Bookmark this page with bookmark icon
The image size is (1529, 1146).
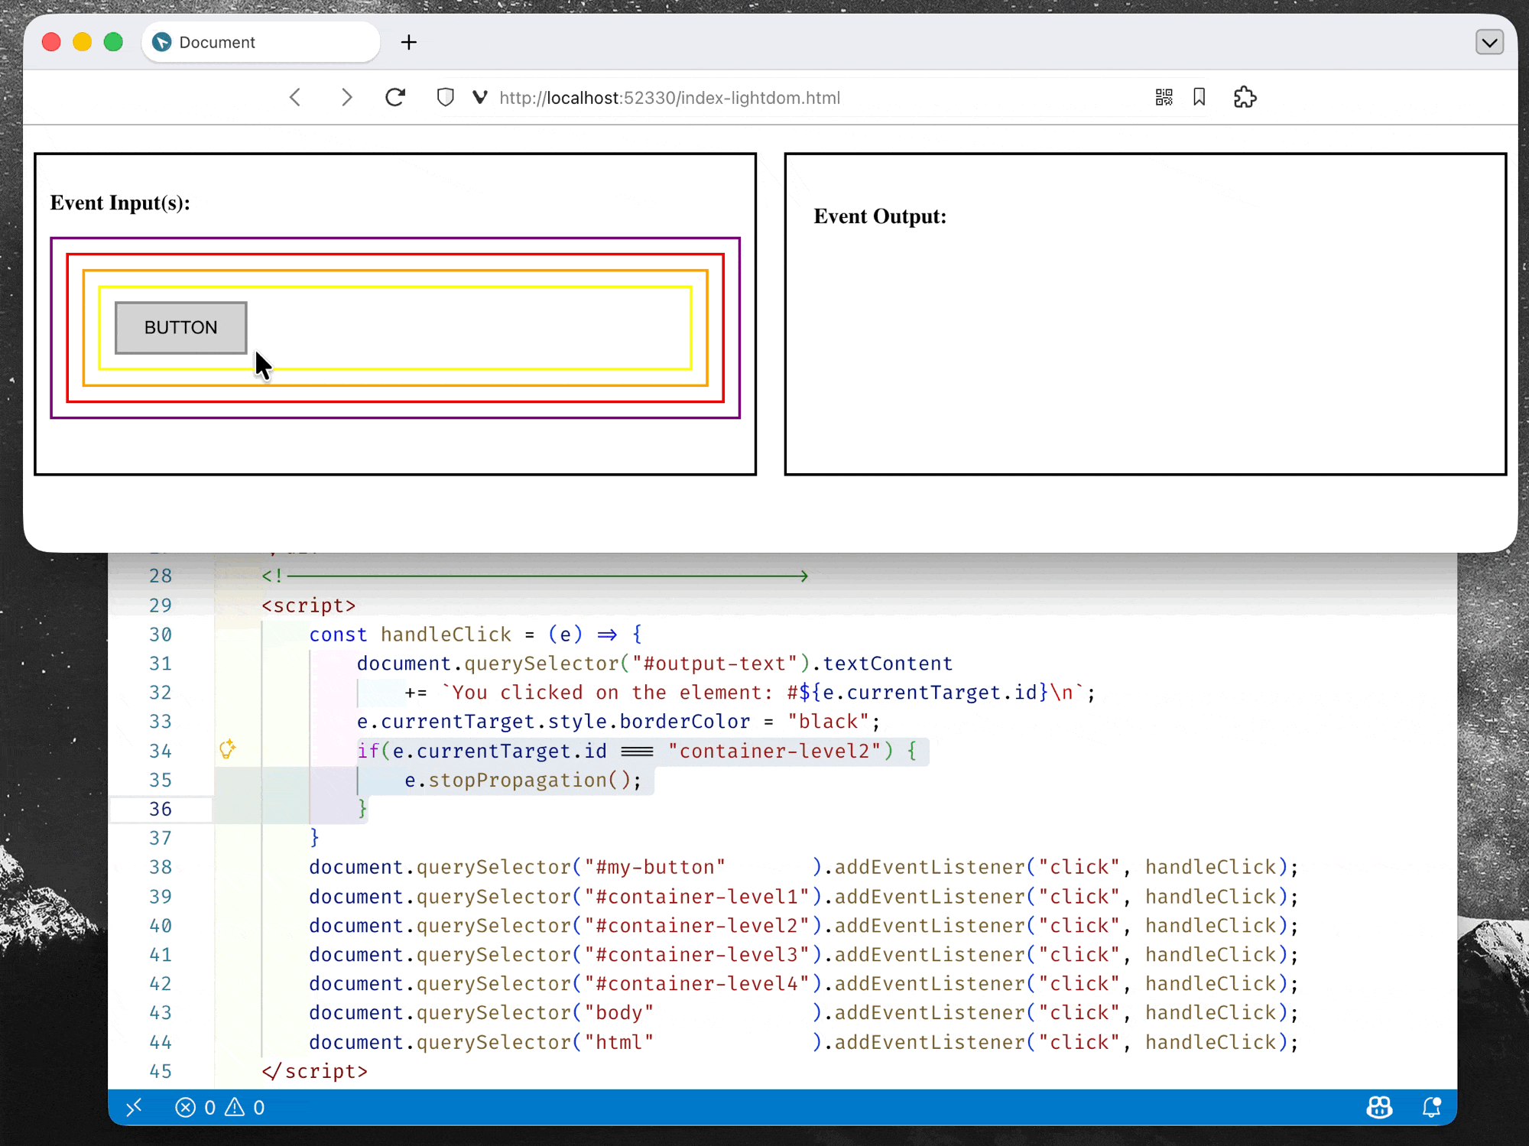[1199, 97]
